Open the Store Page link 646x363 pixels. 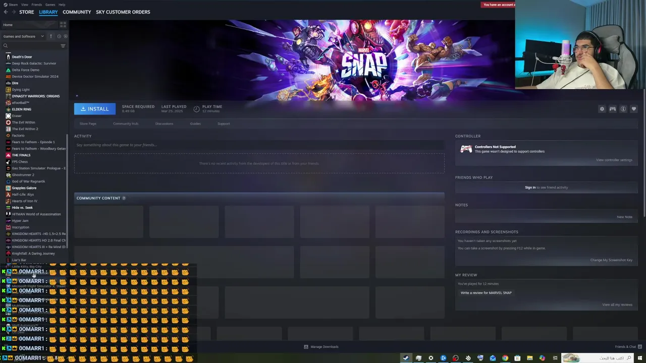[x=88, y=124]
